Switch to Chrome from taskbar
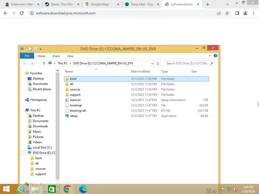This screenshot has height=194, width=259. point(67,189)
